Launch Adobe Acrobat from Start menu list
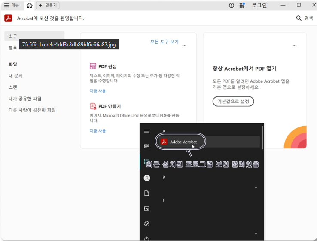The image size is (317, 241). [x=180, y=142]
